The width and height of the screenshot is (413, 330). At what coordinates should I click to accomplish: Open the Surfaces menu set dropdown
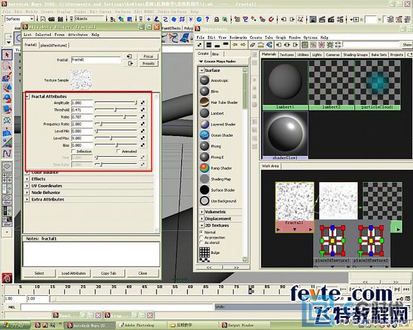[x=20, y=19]
